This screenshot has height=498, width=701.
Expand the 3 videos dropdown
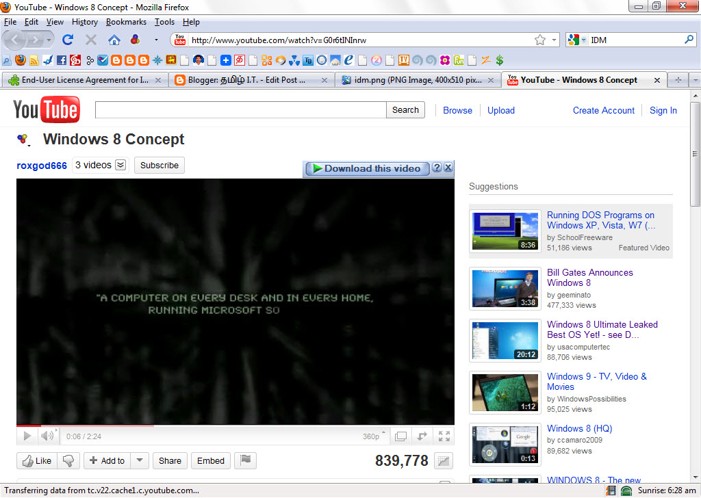(120, 165)
